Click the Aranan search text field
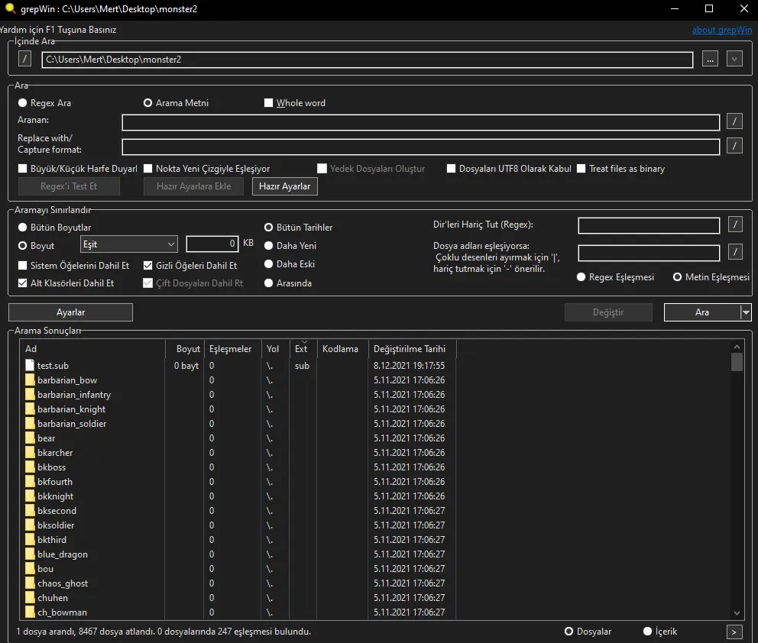The width and height of the screenshot is (758, 643). 420,122
